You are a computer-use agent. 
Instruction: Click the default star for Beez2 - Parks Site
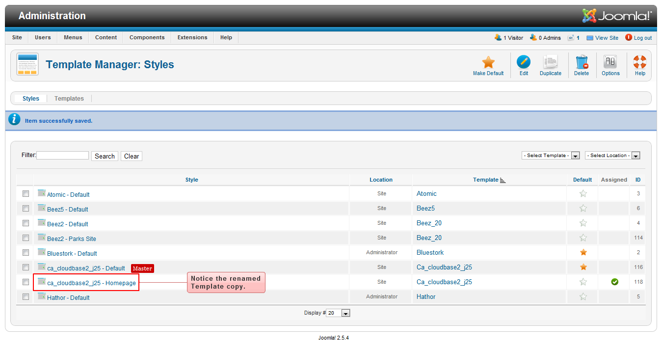(x=583, y=238)
